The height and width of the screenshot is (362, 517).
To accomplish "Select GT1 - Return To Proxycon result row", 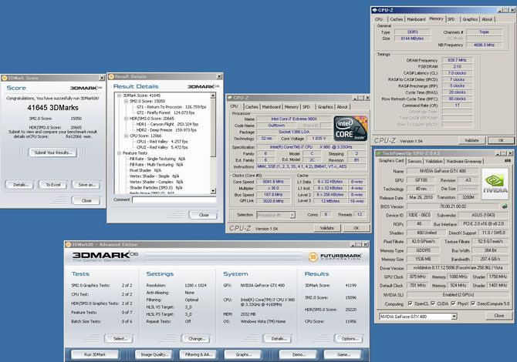I will (171, 107).
